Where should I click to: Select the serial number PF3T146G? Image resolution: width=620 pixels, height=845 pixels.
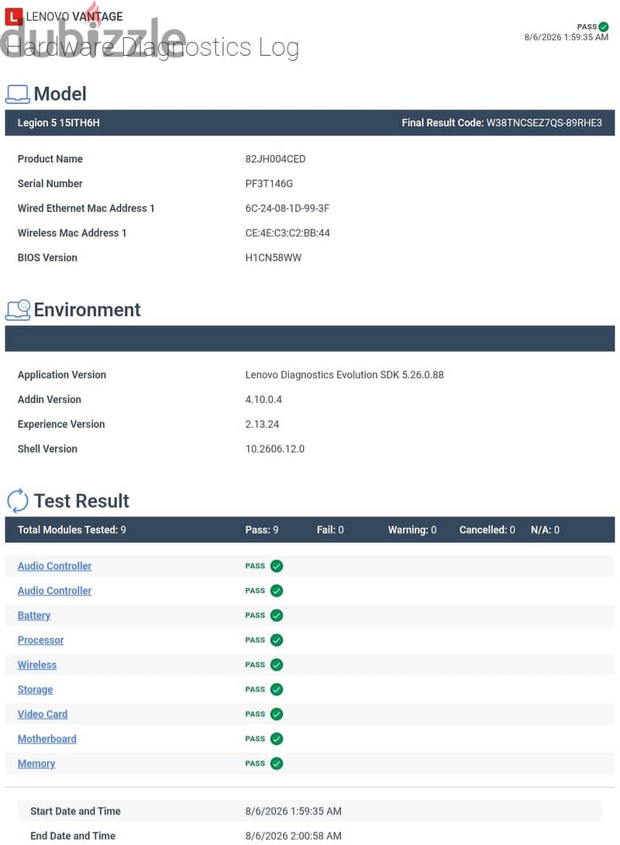269,184
